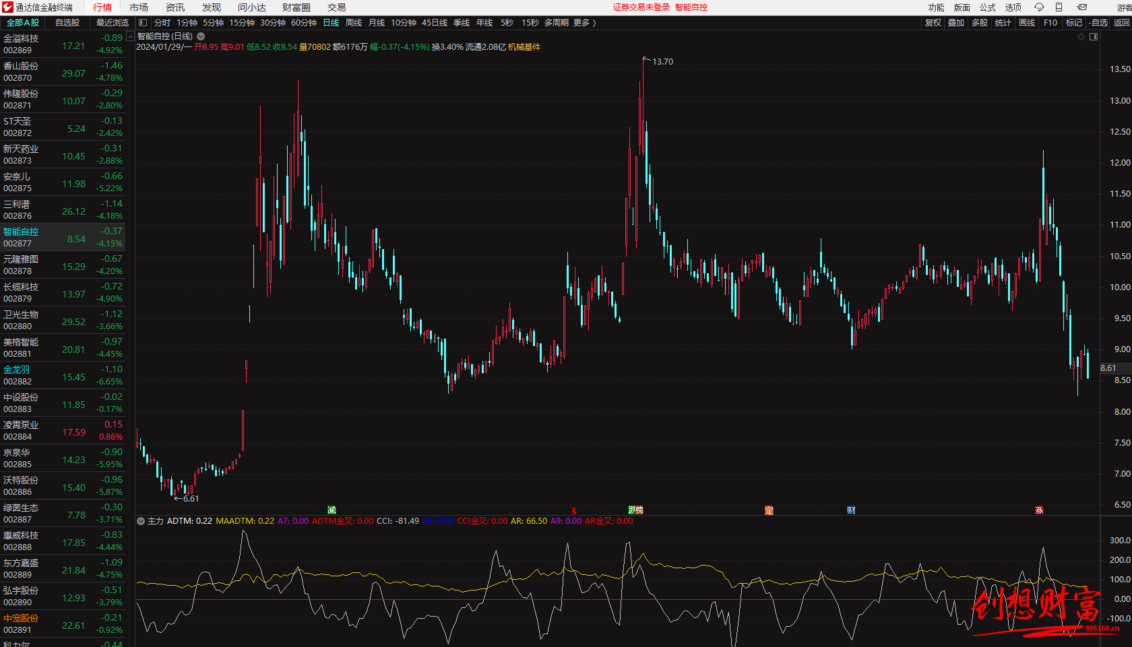Expand the 智能自控(日线) chart dropdown
1132x647 pixels.
[x=201, y=36]
